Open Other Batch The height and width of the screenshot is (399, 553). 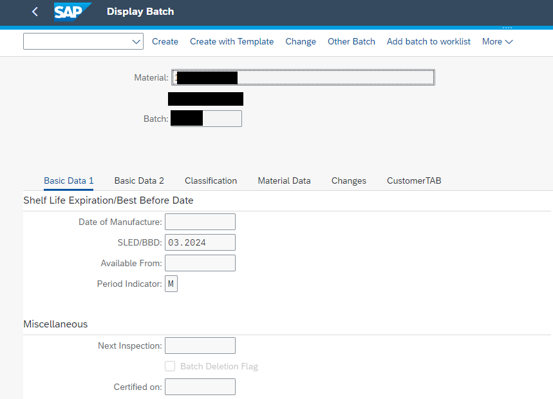click(x=351, y=41)
